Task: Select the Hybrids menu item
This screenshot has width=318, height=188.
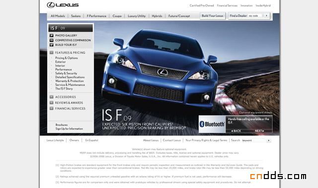Action: point(157,16)
